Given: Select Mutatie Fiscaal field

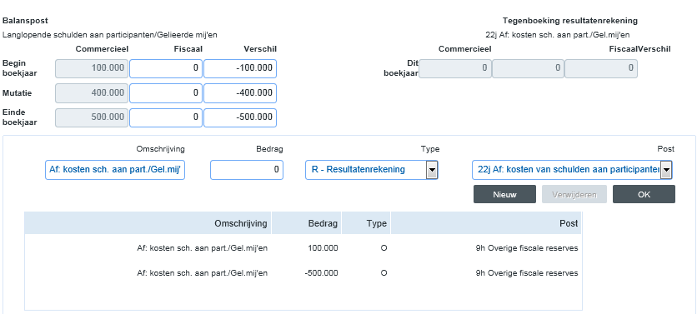Looking at the screenshot, I should (166, 93).
